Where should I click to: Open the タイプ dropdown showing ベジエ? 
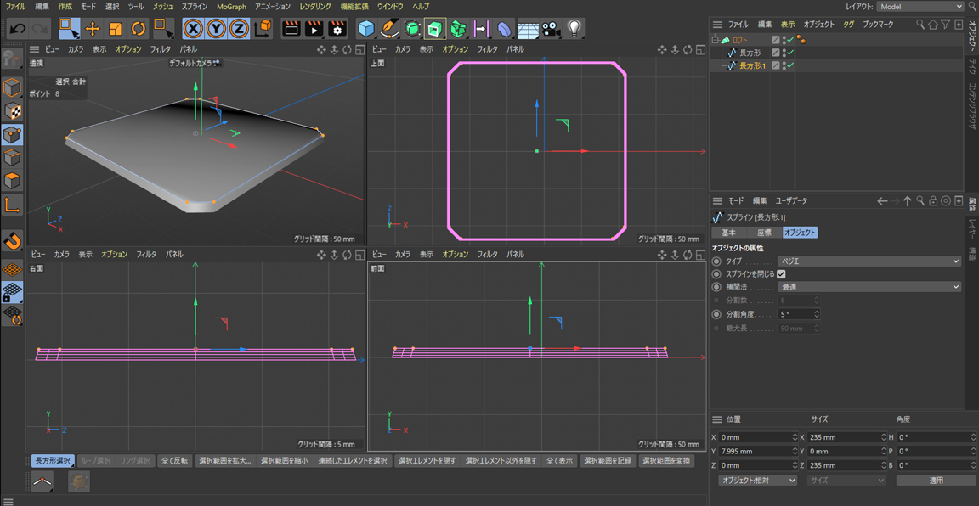[869, 261]
